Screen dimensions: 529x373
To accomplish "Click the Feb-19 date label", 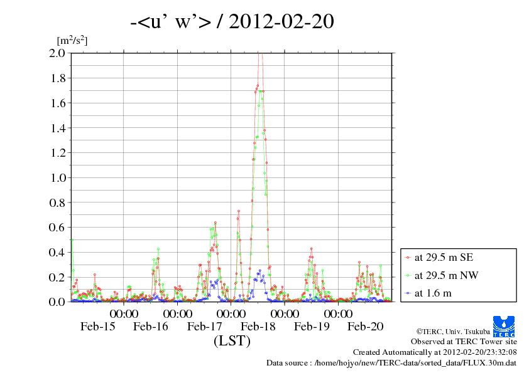I will tap(312, 326).
